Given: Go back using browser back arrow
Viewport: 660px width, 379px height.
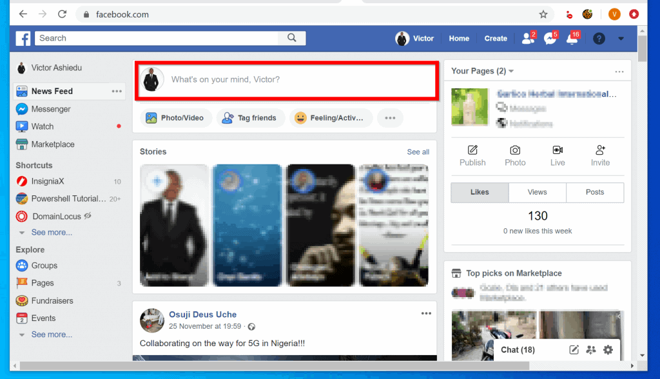Looking at the screenshot, I should pyautogui.click(x=23, y=14).
